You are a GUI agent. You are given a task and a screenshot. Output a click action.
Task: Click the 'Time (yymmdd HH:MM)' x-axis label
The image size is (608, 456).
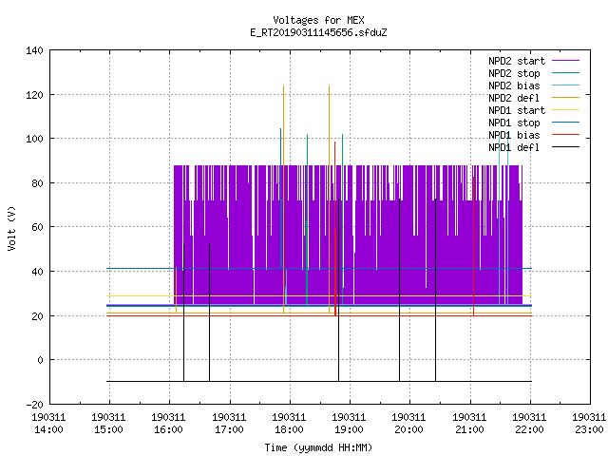point(318,447)
